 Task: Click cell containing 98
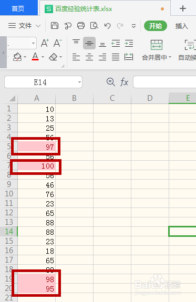pos(37,279)
